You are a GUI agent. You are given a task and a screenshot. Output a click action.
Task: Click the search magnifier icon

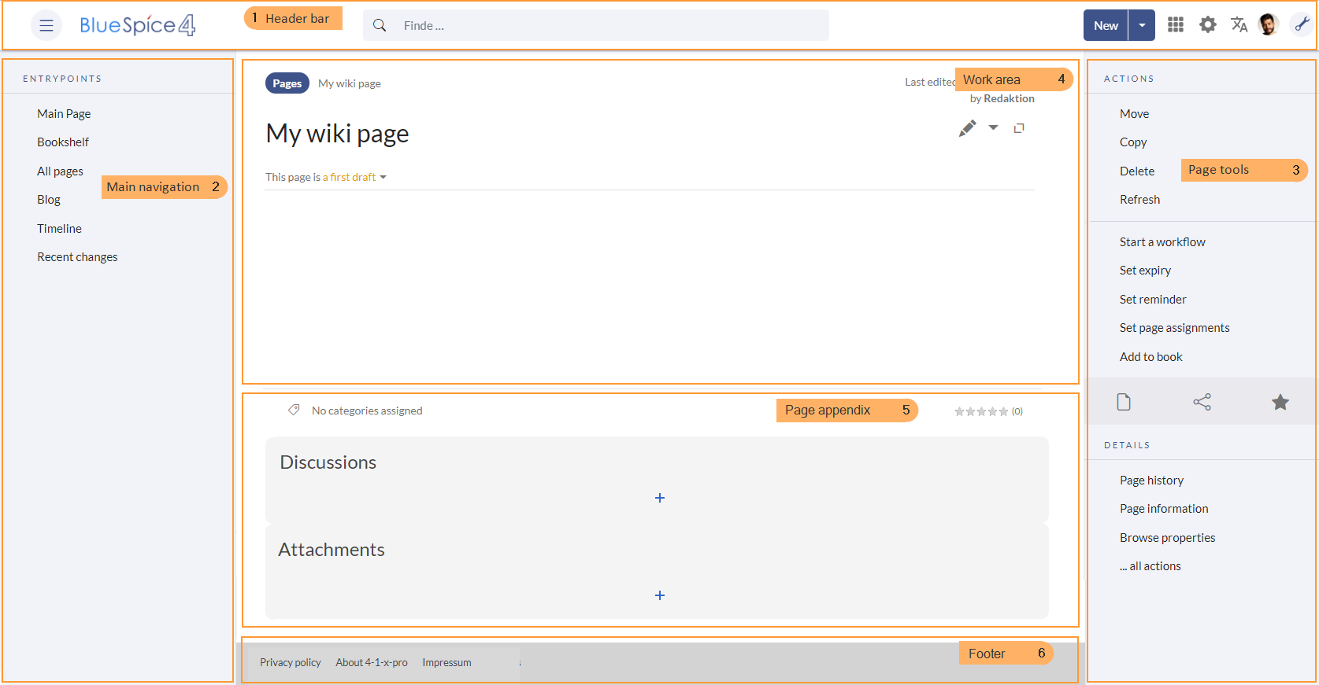point(380,25)
